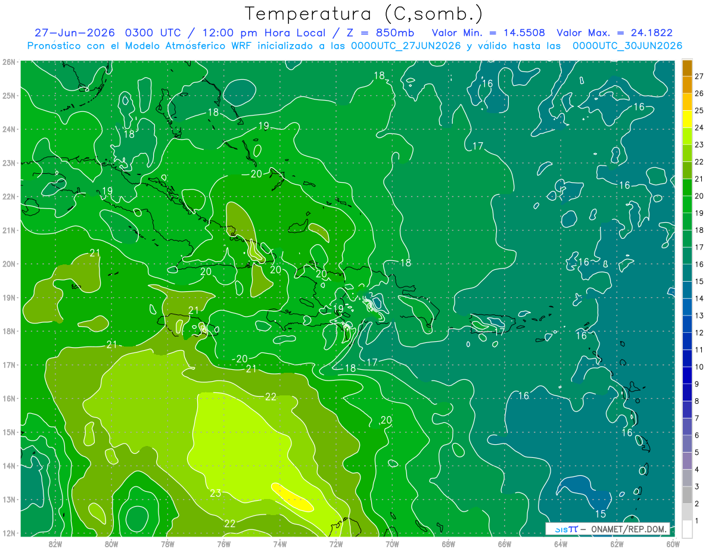Click colorbar label '12'
The width and height of the screenshot is (715, 552).
(x=700, y=333)
